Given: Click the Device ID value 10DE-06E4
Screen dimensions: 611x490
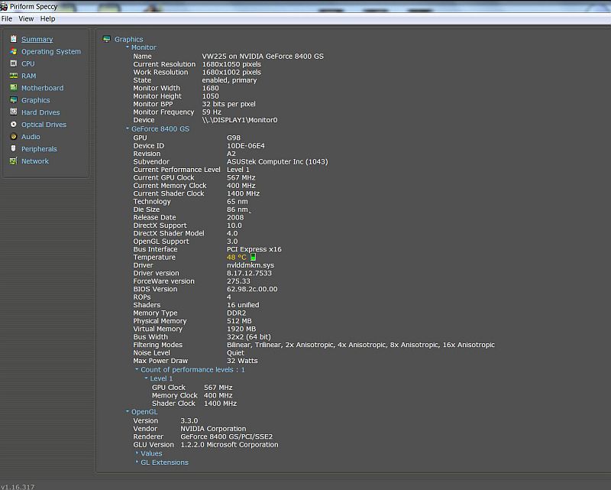Looking at the screenshot, I should pyautogui.click(x=246, y=146).
